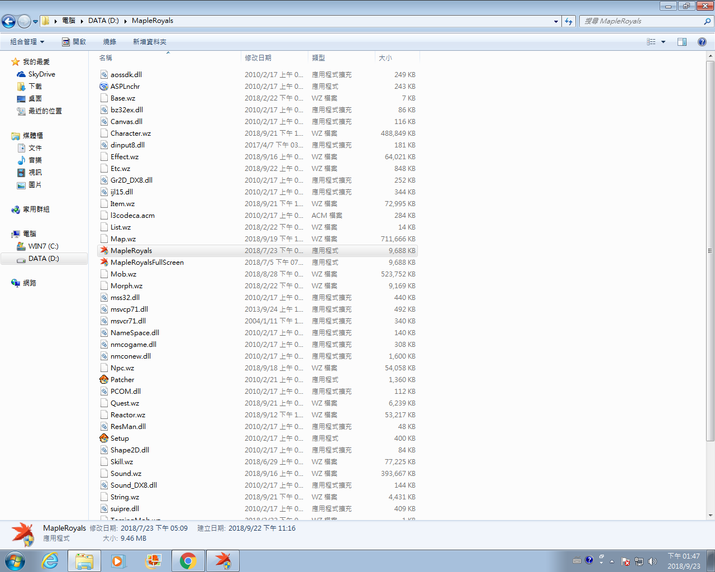715x572 pixels.
Task: Click the Computer breadcrumb in address bar
Action: [x=69, y=21]
